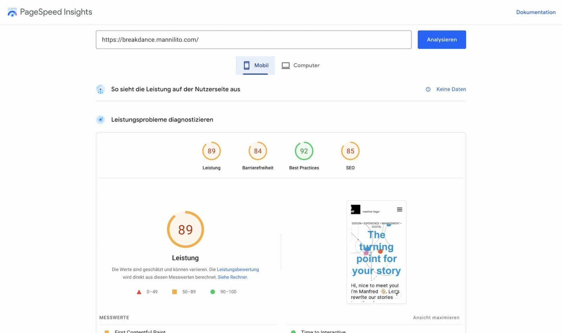Open the Leistungsbewertung link
Screen dimensions: 562x333
coord(238,270)
